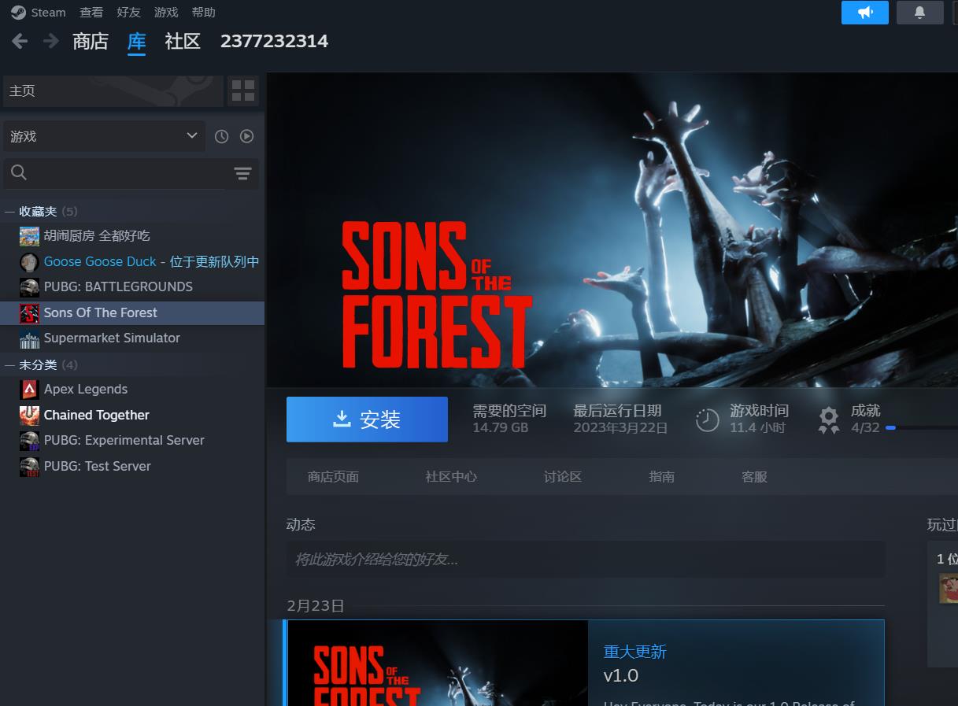Focus the library search field
Image resolution: width=958 pixels, height=706 pixels.
(113, 173)
